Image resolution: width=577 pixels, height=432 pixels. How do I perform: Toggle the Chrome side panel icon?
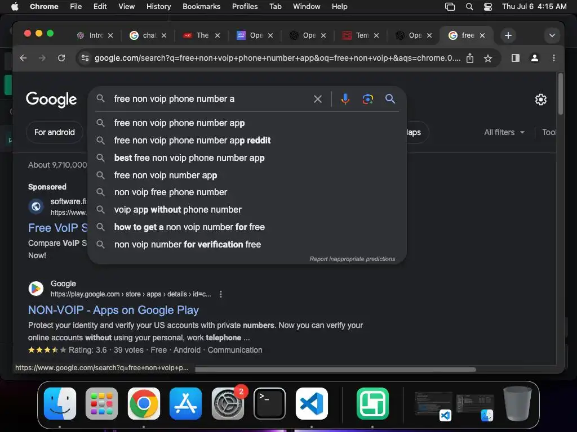516,58
